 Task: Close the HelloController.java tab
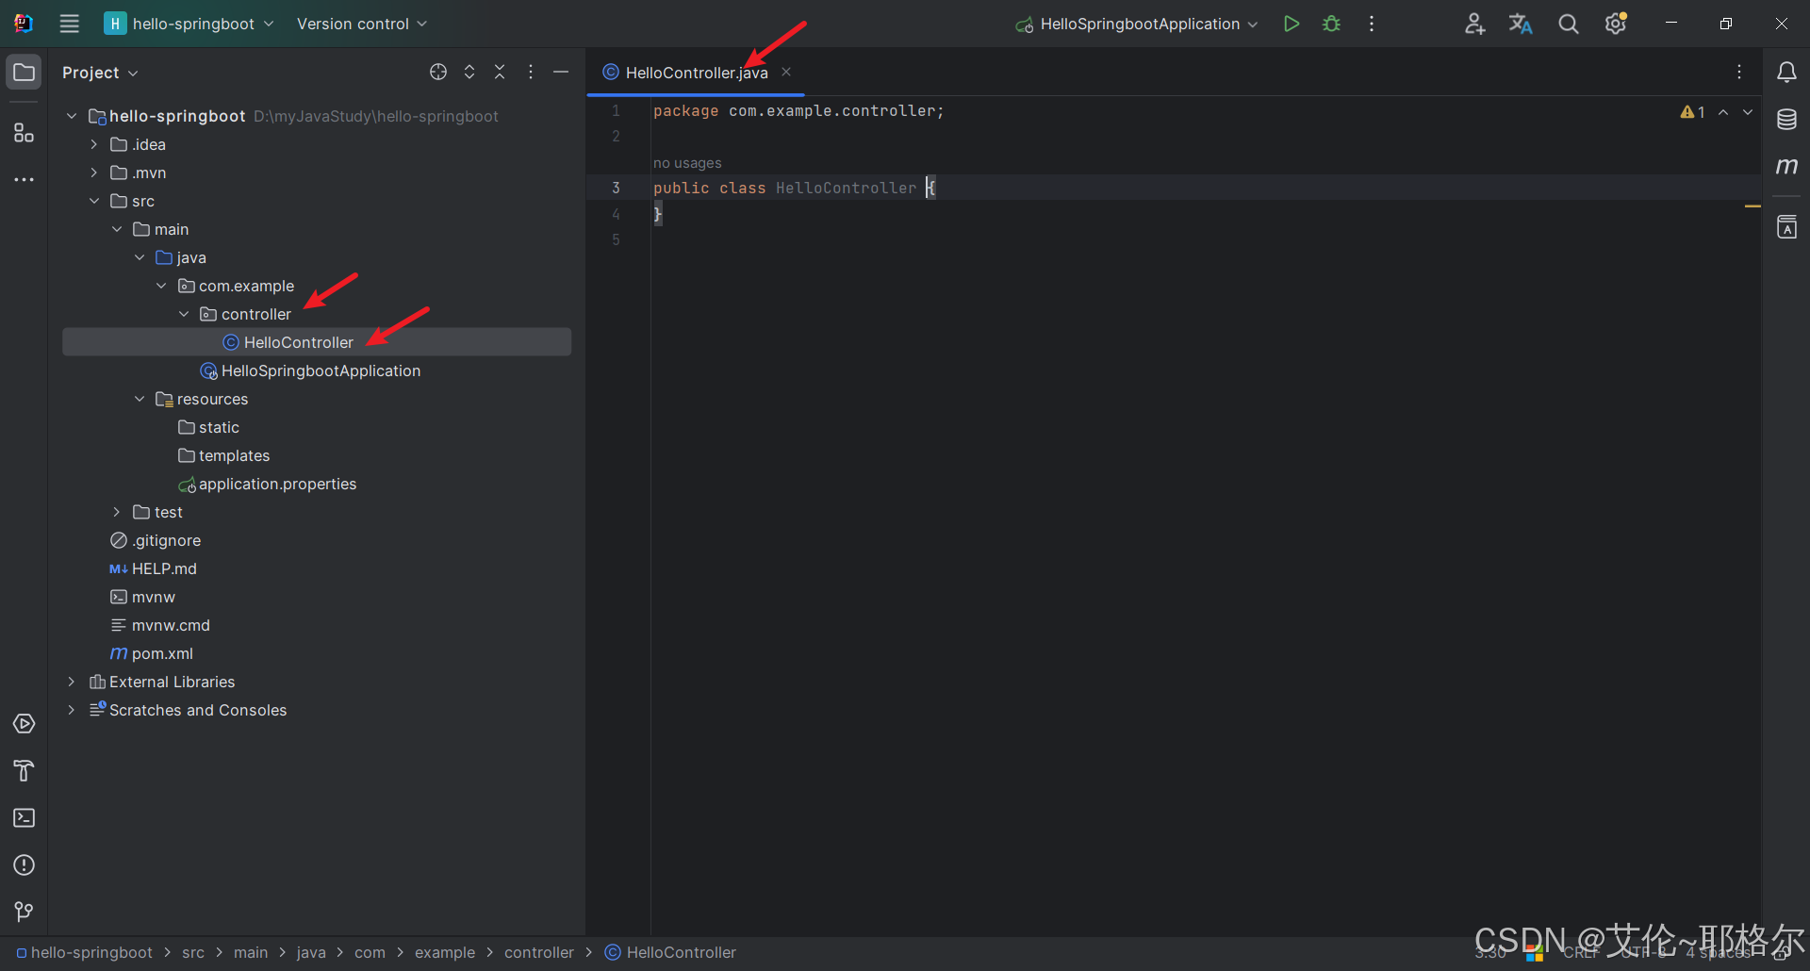tap(786, 73)
